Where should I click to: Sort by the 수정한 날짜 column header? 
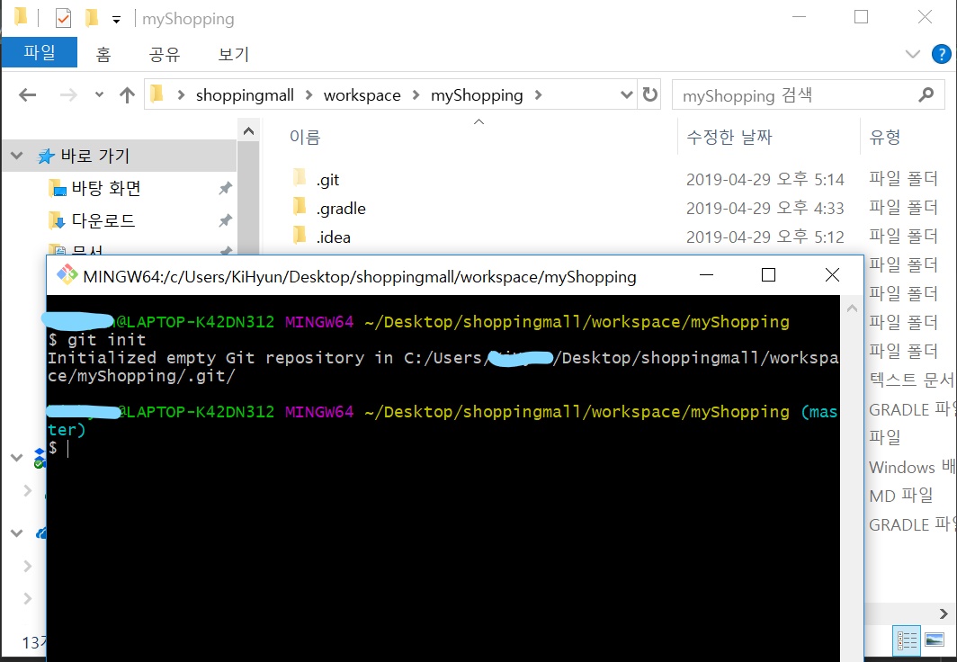pyautogui.click(x=729, y=138)
